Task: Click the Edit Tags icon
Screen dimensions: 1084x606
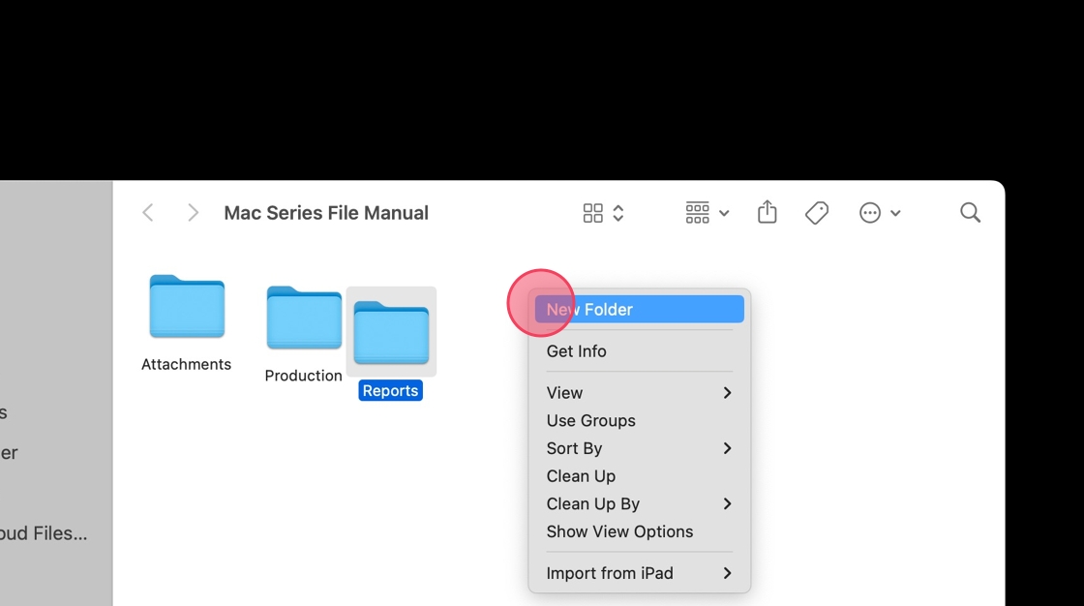Action: click(x=817, y=213)
